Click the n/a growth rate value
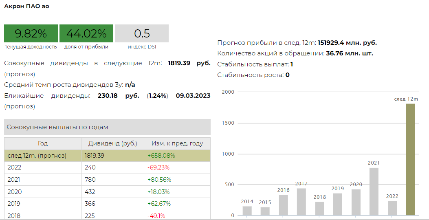The width and height of the screenshot is (429, 220). coord(130,85)
